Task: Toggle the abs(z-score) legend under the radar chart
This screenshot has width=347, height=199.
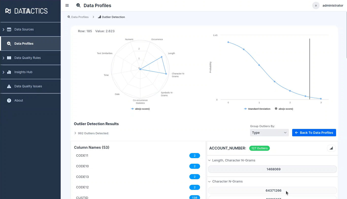Action: [140, 109]
